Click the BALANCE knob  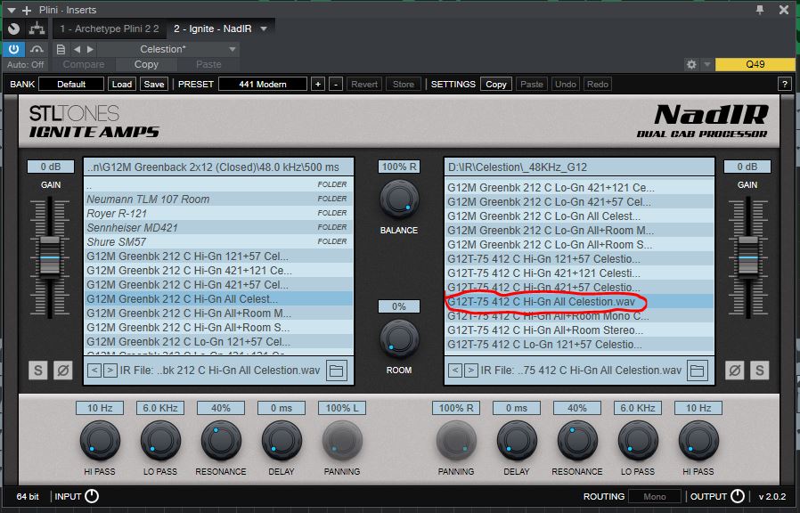click(x=399, y=199)
